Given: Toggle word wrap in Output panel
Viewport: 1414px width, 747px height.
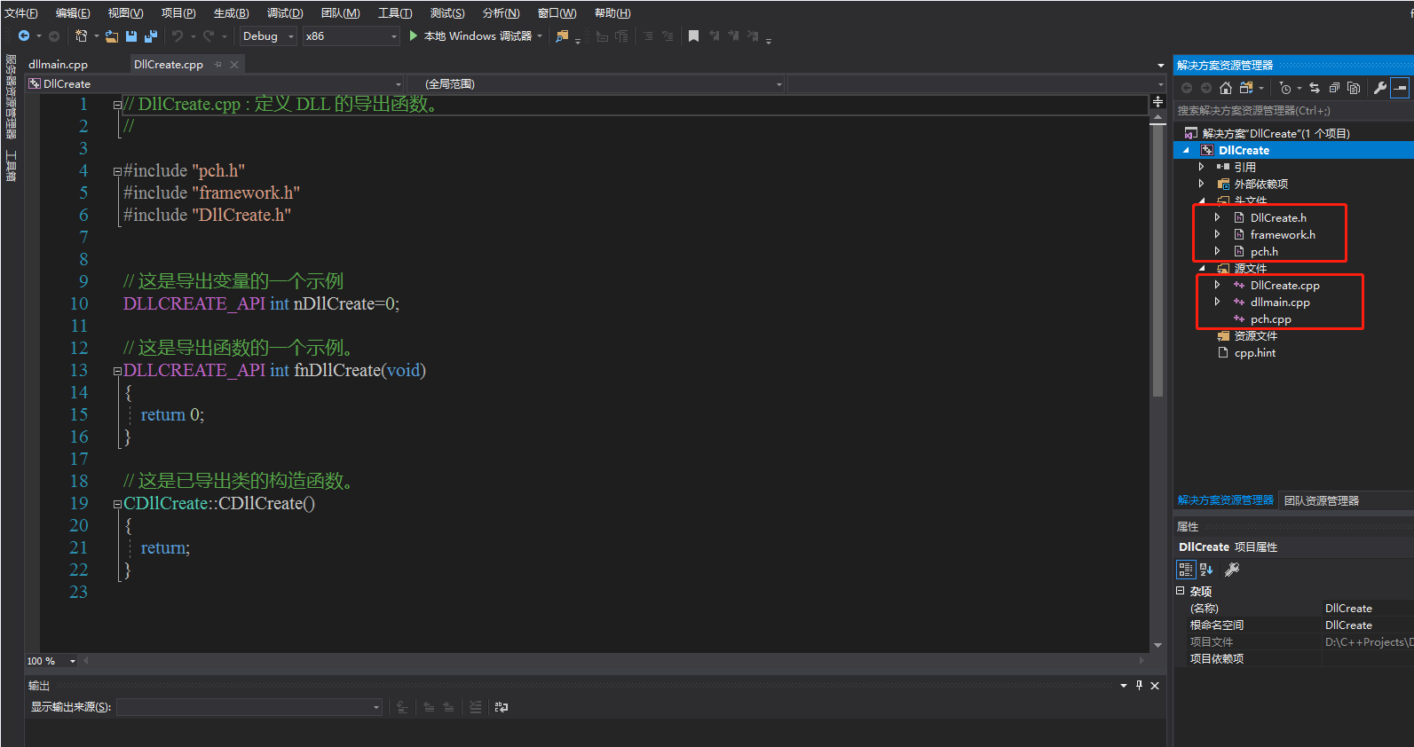Looking at the screenshot, I should pos(502,707).
